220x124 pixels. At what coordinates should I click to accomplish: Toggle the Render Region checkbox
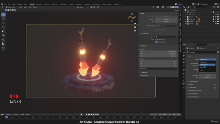click(x=156, y=30)
